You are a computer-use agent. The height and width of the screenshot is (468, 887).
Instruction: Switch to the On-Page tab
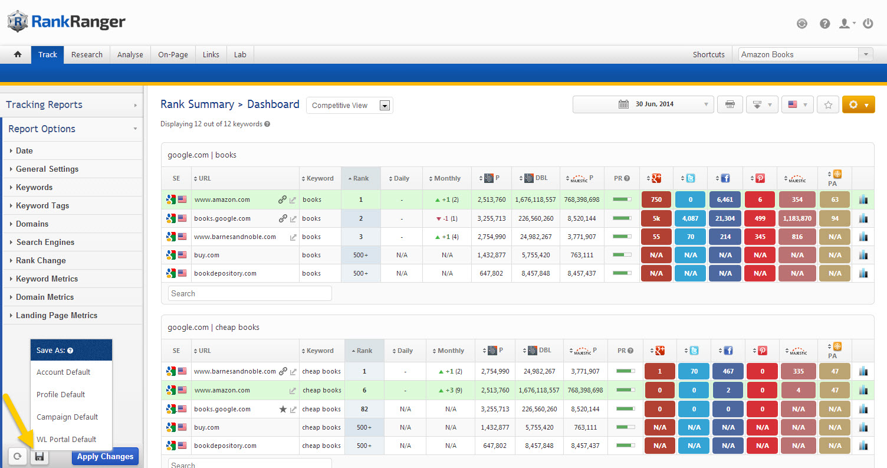click(x=173, y=54)
